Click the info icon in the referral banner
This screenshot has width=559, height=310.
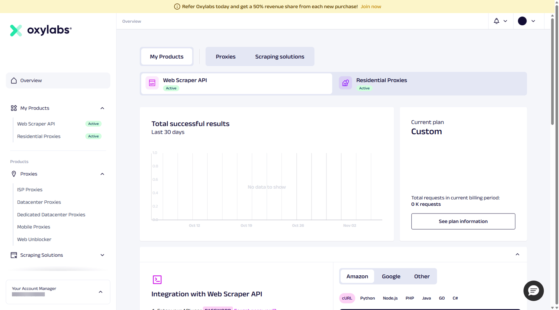pyautogui.click(x=177, y=7)
